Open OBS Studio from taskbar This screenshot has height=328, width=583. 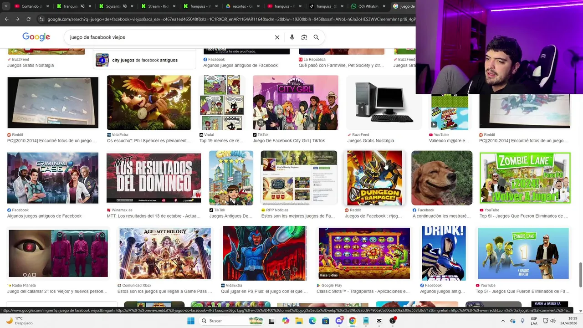[393, 321]
